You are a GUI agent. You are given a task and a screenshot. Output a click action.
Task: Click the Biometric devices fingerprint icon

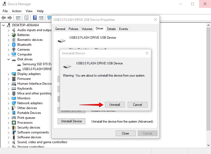click(14, 40)
